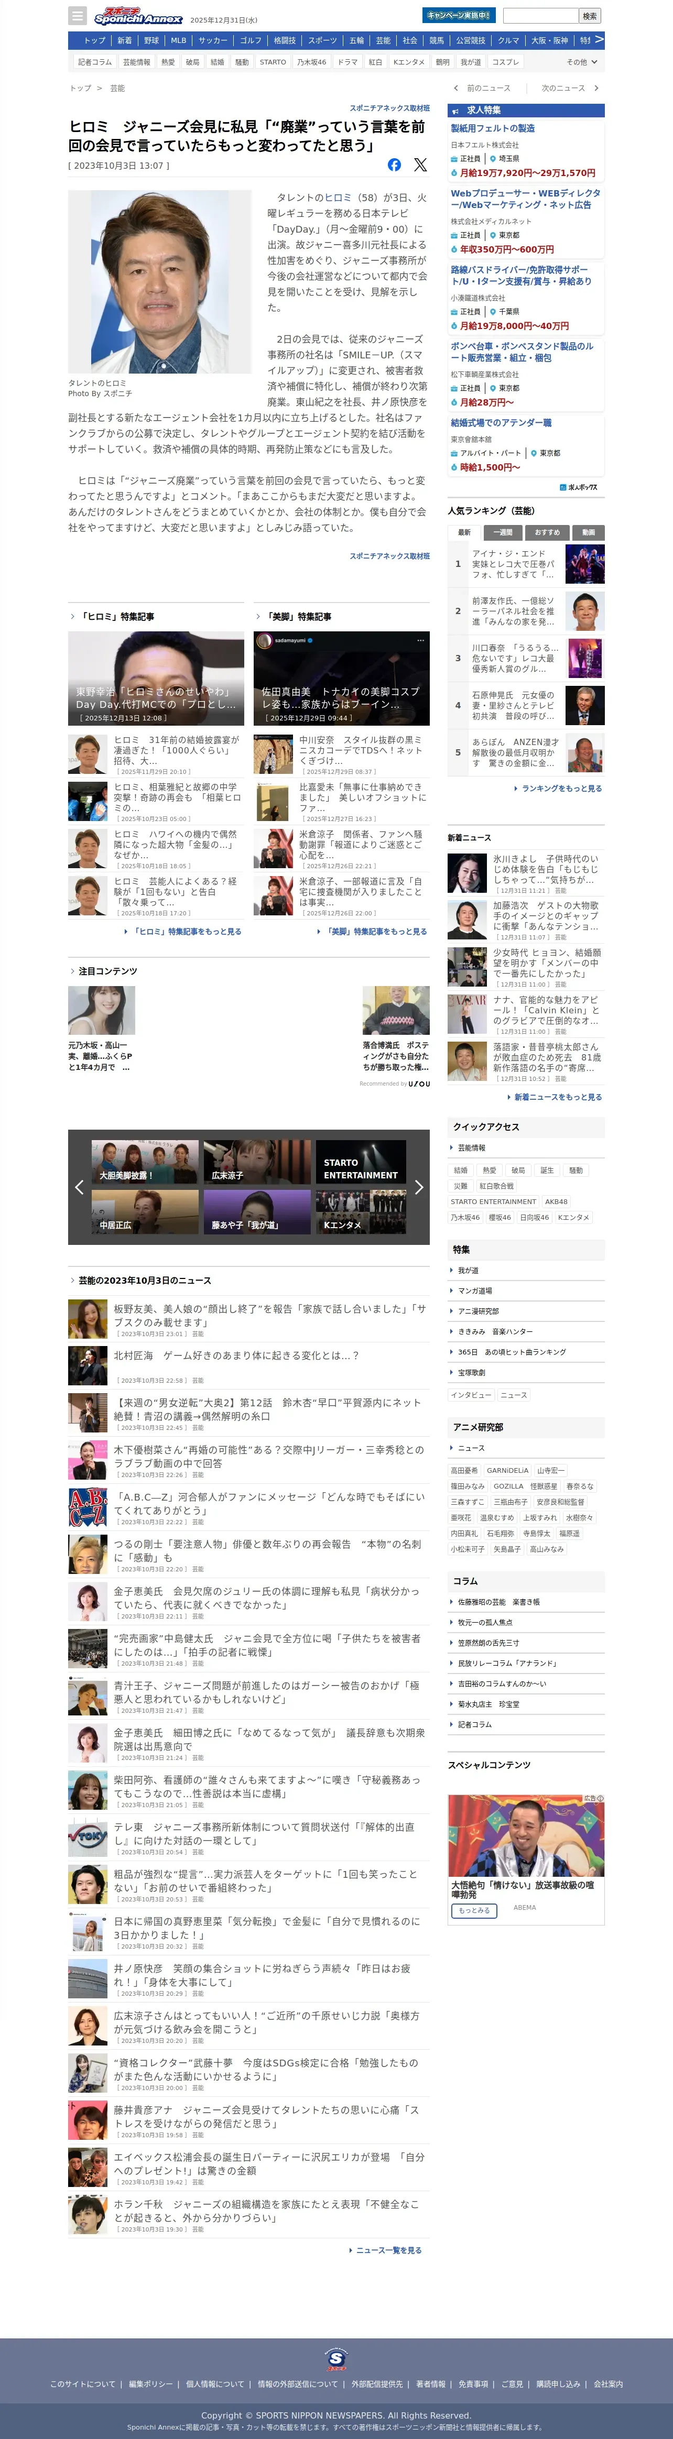The image size is (673, 2439).
Task: Share the article on X
Action: [x=420, y=165]
